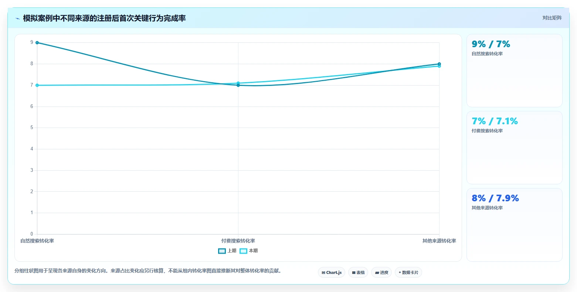Image resolution: width=577 pixels, height=292 pixels.
Task: Select the 表格 tag chip
Action: 358,272
